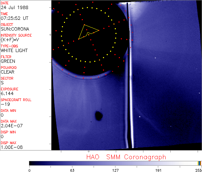Select the "SUN:CORONA" object value
202x172 pixels.
[x=15, y=29]
